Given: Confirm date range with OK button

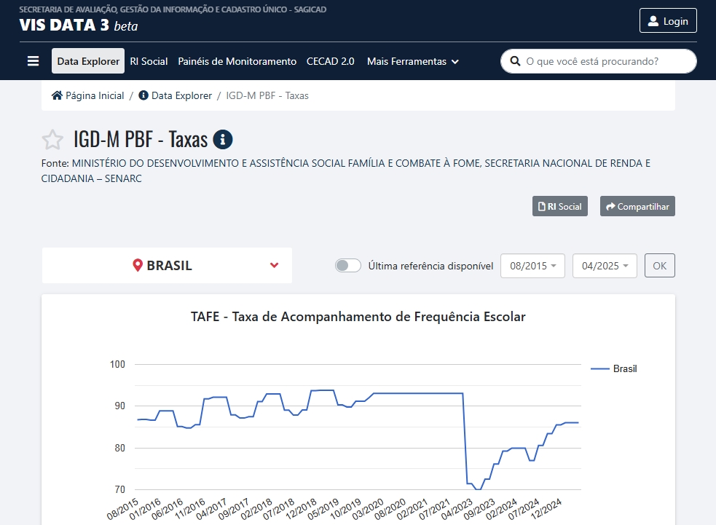Looking at the screenshot, I should click(x=659, y=266).
